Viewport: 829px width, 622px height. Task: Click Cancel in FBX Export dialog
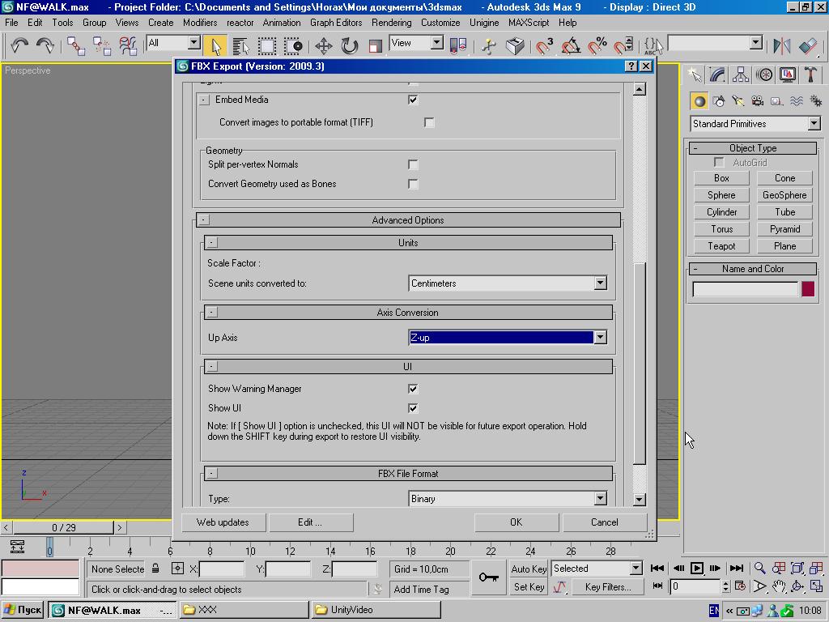tap(604, 522)
